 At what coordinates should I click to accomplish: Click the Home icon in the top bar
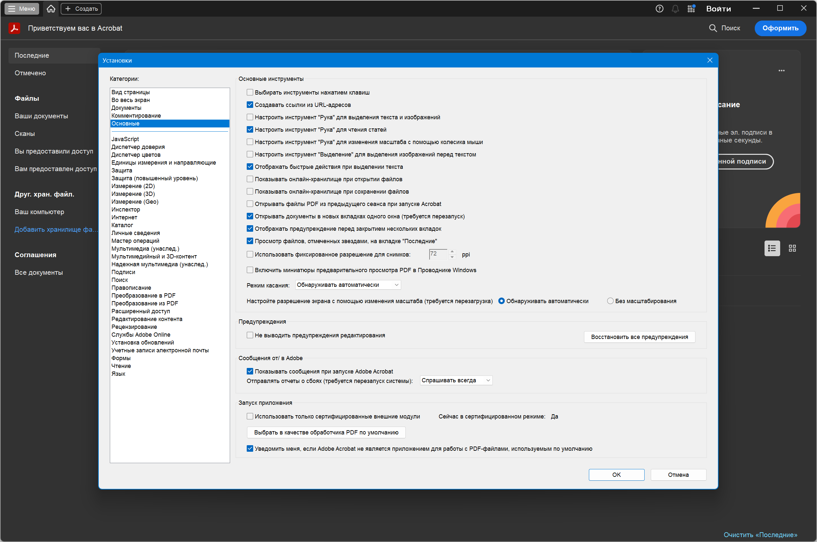pos(51,9)
